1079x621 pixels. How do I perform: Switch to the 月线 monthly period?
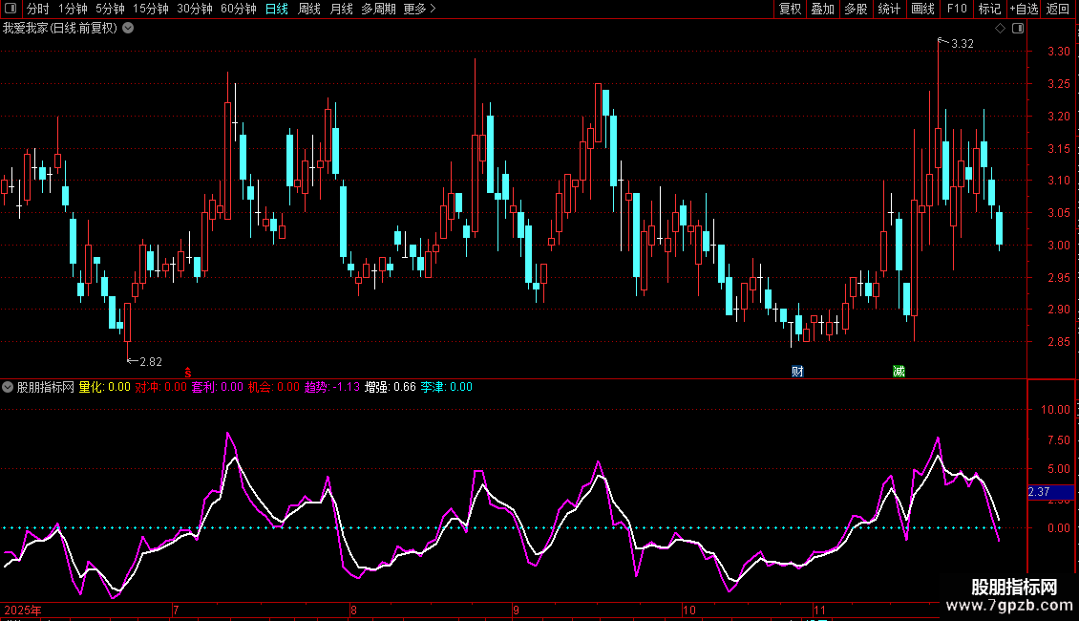point(341,9)
